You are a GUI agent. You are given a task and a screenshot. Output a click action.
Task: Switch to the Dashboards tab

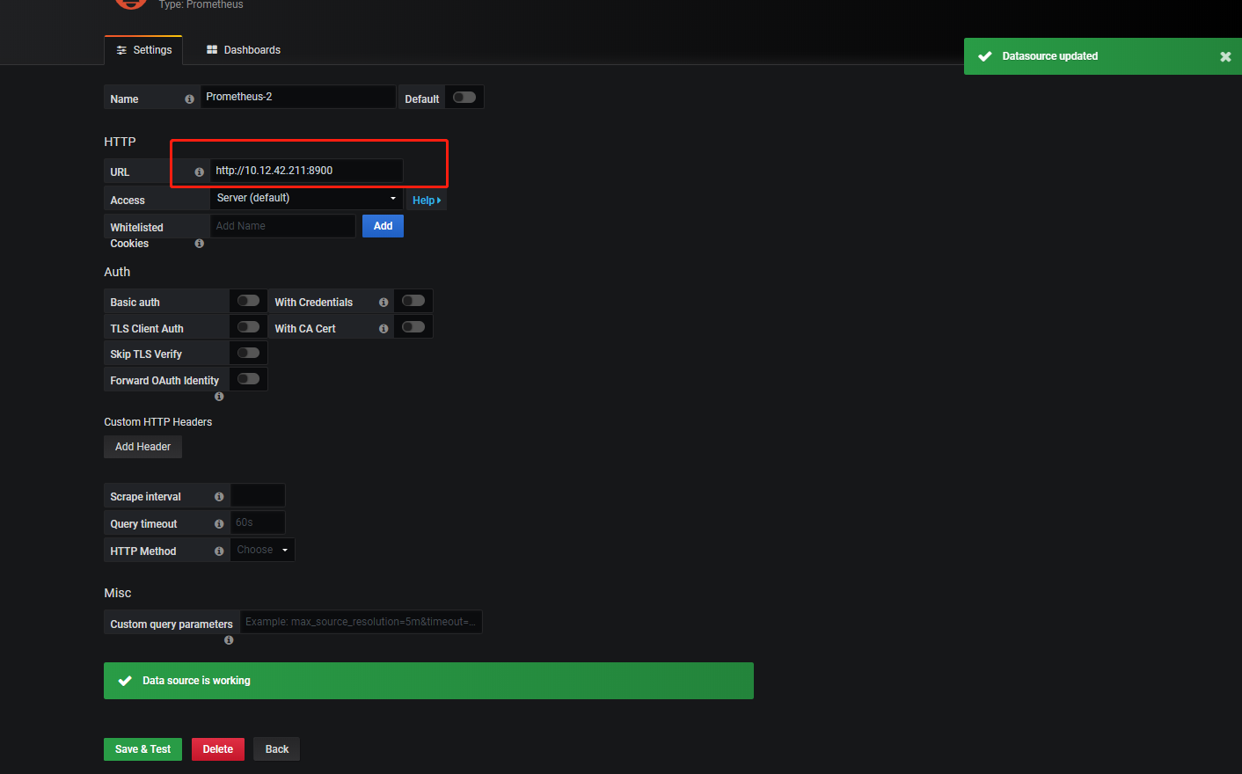pyautogui.click(x=244, y=50)
